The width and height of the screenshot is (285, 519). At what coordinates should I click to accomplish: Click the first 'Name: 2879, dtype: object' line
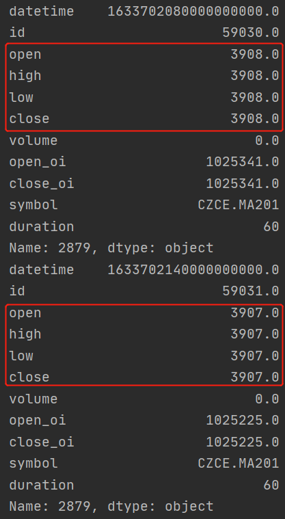[x=111, y=248]
